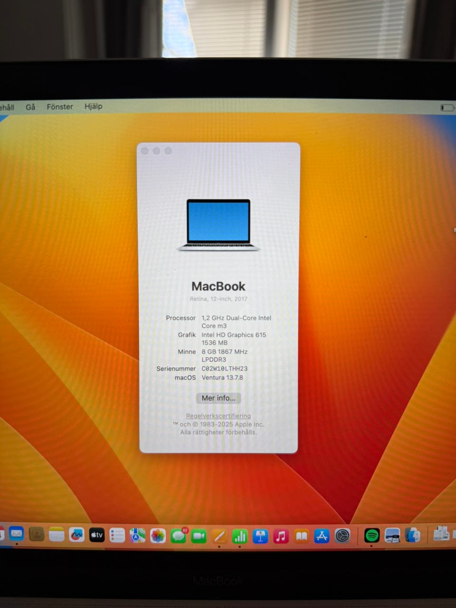Click the battery status icon in menu bar
The height and width of the screenshot is (608, 456).
447,108
